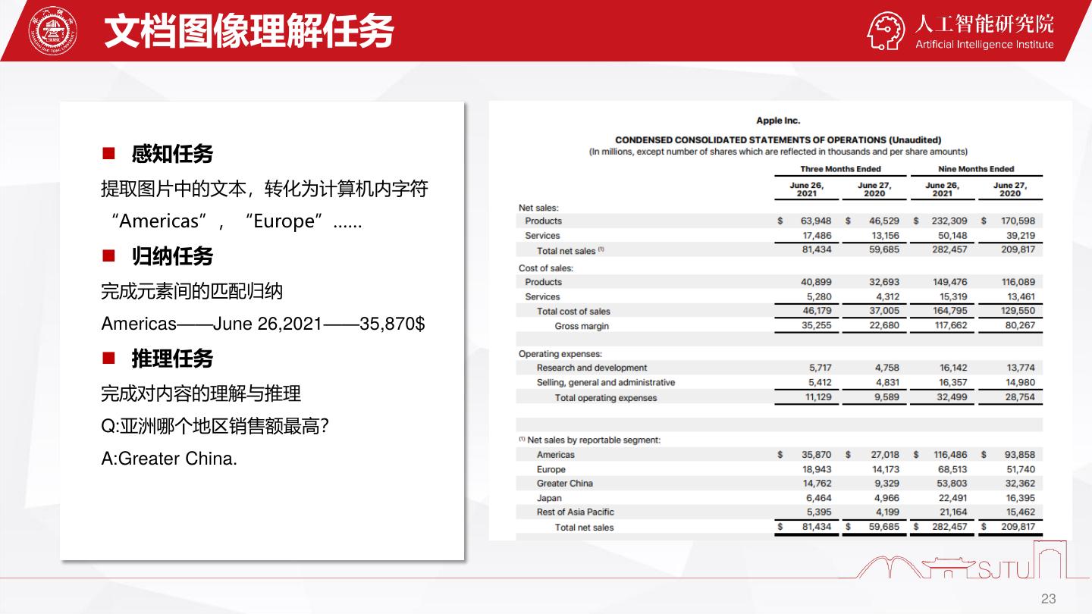This screenshot has width=1092, height=614.
Task: Click the line 提取图片中的文本，转化为计算机内字符
Action: click(x=265, y=189)
